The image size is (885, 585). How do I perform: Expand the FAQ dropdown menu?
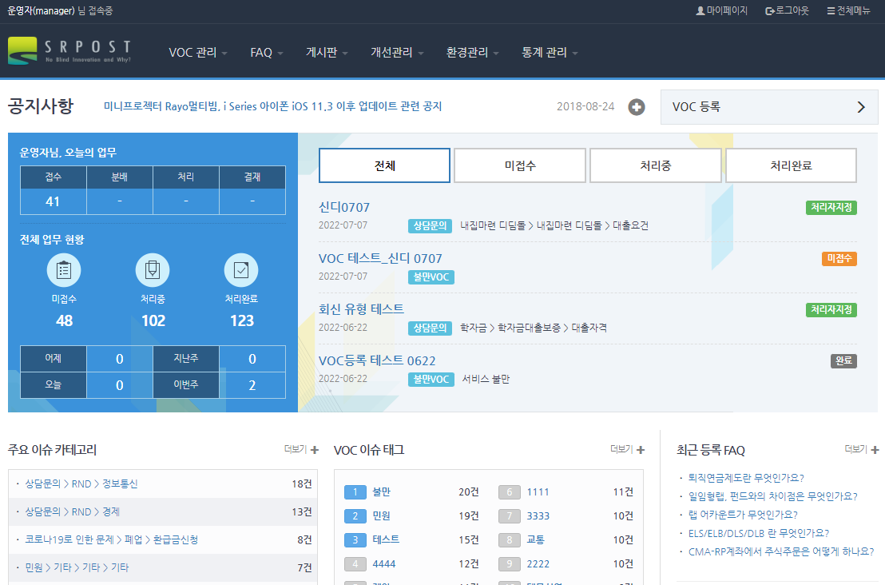[266, 53]
